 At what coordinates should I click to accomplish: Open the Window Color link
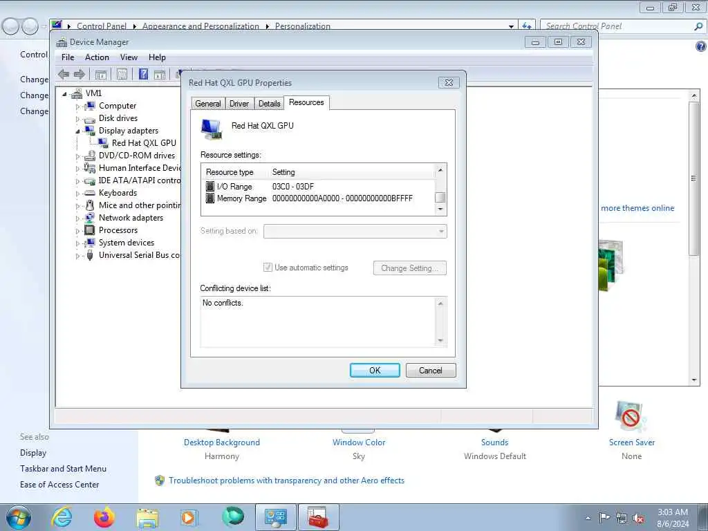pos(359,442)
